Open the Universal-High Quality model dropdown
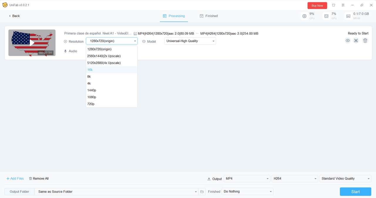This screenshot has width=376, height=198. coord(190,41)
